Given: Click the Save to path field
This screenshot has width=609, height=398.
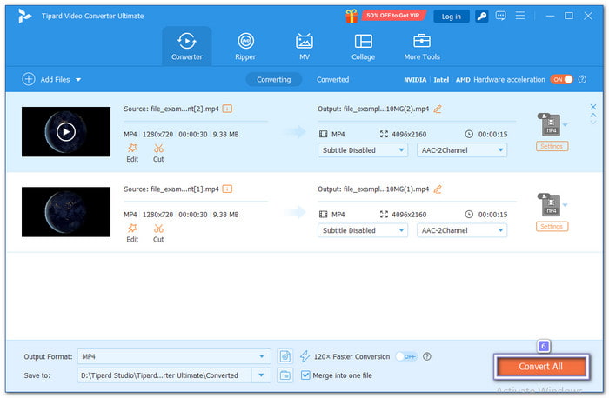Looking at the screenshot, I should [x=164, y=375].
